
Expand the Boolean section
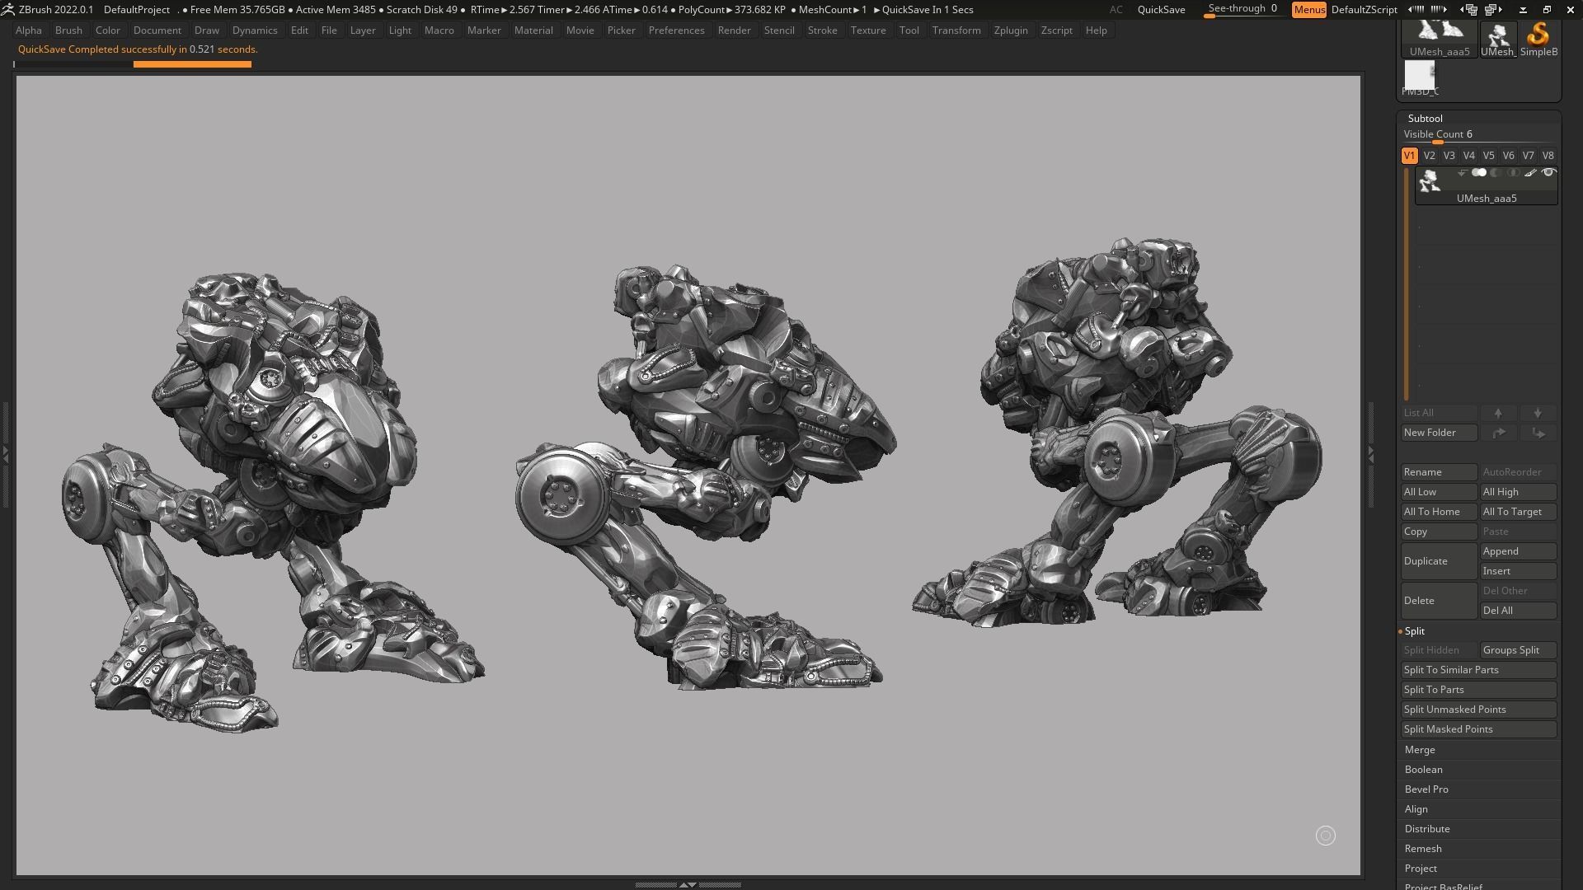tap(1424, 770)
